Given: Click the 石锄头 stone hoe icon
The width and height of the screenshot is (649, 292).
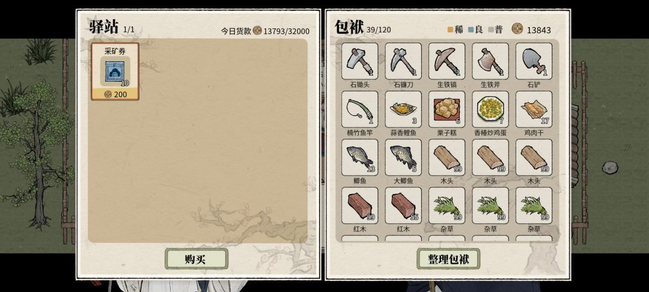Looking at the screenshot, I should (360, 61).
